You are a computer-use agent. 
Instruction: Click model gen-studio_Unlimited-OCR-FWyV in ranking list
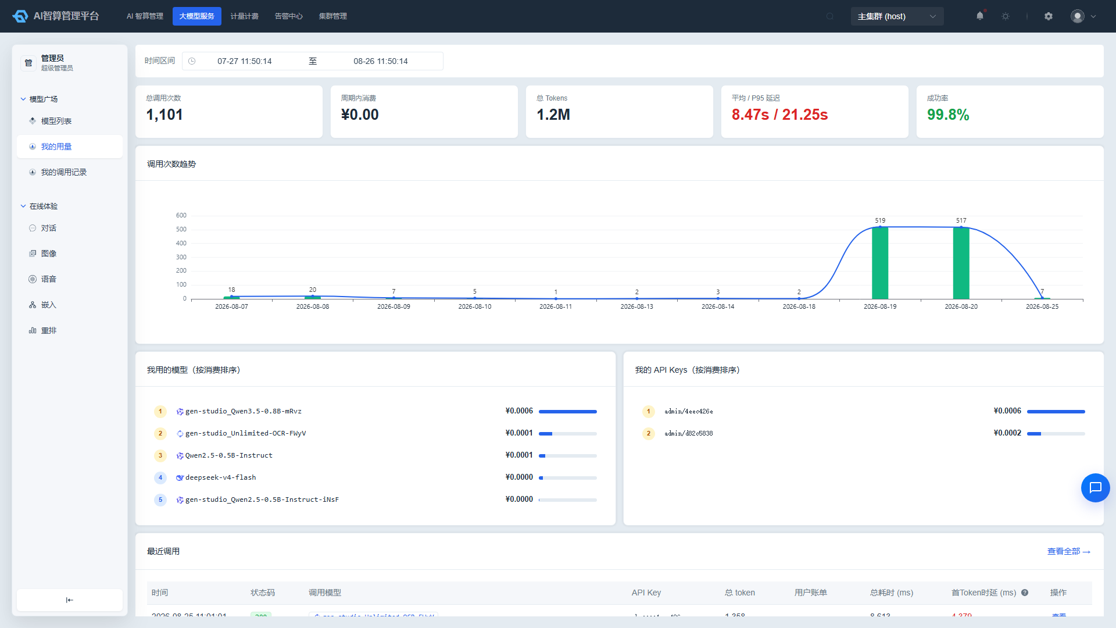(x=245, y=433)
